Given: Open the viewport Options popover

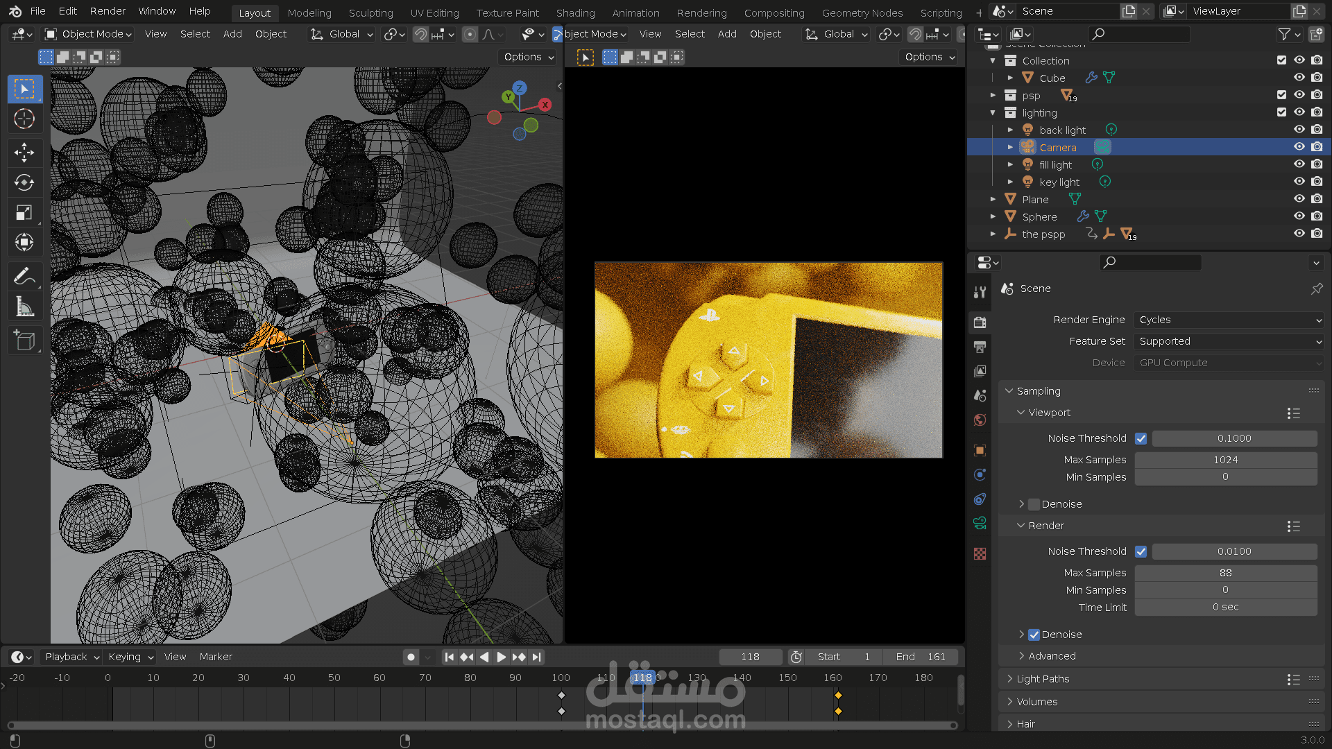Looking at the screenshot, I should (x=529, y=57).
